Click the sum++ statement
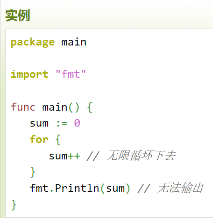This screenshot has height=218, width=213. 64,156
